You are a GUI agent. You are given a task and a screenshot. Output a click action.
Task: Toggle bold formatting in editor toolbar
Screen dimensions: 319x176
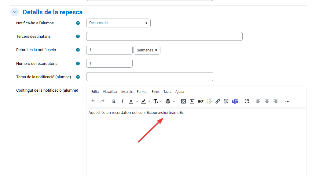coord(114,101)
